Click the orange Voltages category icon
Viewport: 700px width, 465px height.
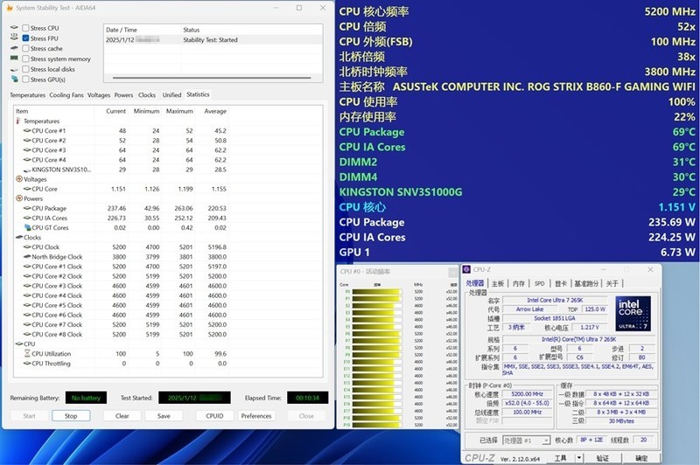(x=19, y=179)
